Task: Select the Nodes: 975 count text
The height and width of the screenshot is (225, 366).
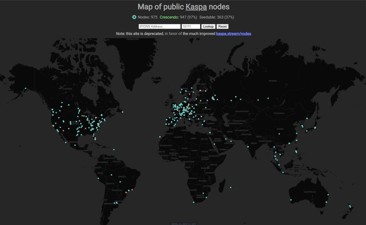Action: (148, 17)
